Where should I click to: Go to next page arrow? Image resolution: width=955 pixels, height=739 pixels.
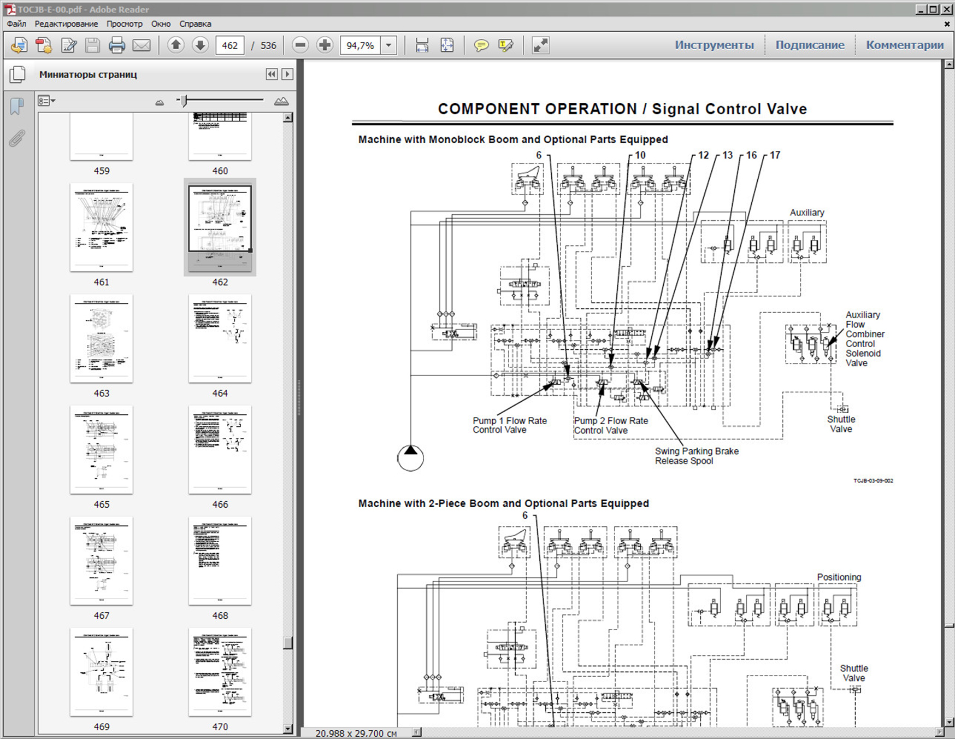click(200, 45)
